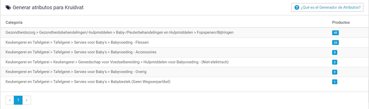The height and width of the screenshot is (109, 369).
Task: Click badge 2 on Babyvoeding - Overig row
Action: point(335,72)
